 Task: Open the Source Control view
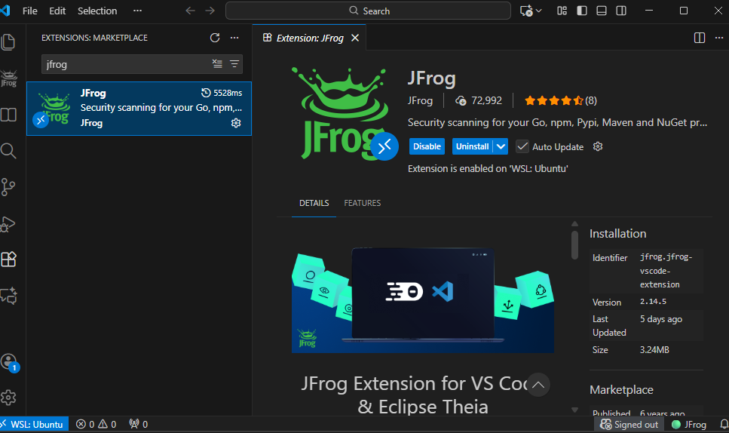click(x=8, y=187)
